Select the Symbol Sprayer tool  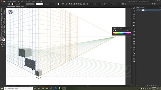2,31
